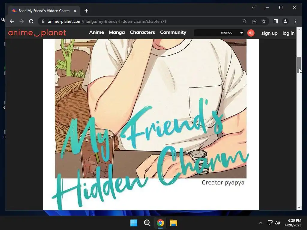
Task: Share this page using the share icon
Action: [254, 21]
